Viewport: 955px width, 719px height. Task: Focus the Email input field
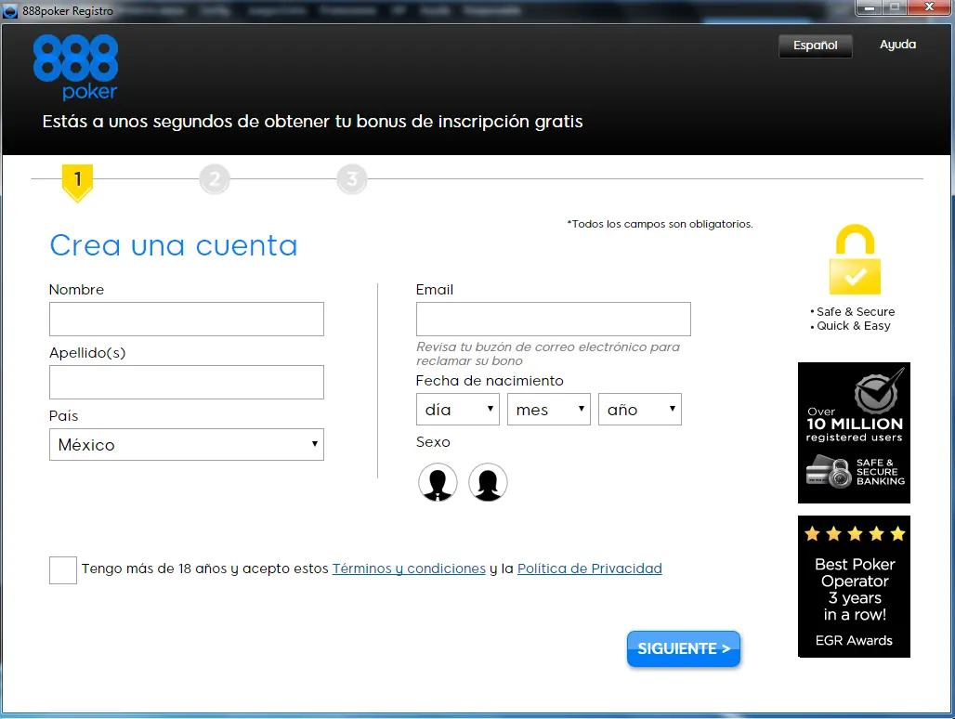tap(553, 319)
